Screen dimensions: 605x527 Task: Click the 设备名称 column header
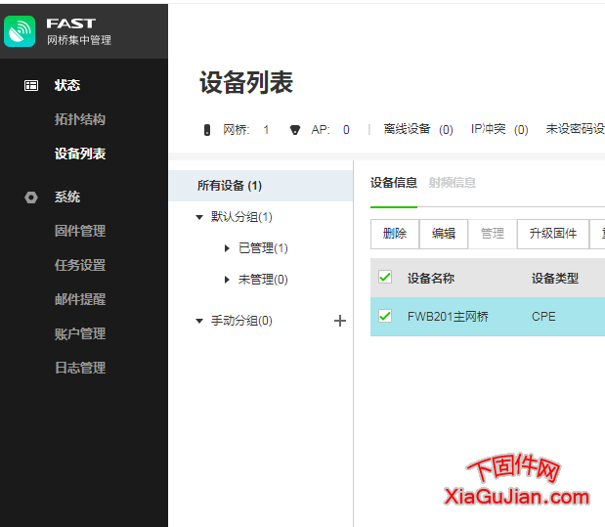pos(431,278)
